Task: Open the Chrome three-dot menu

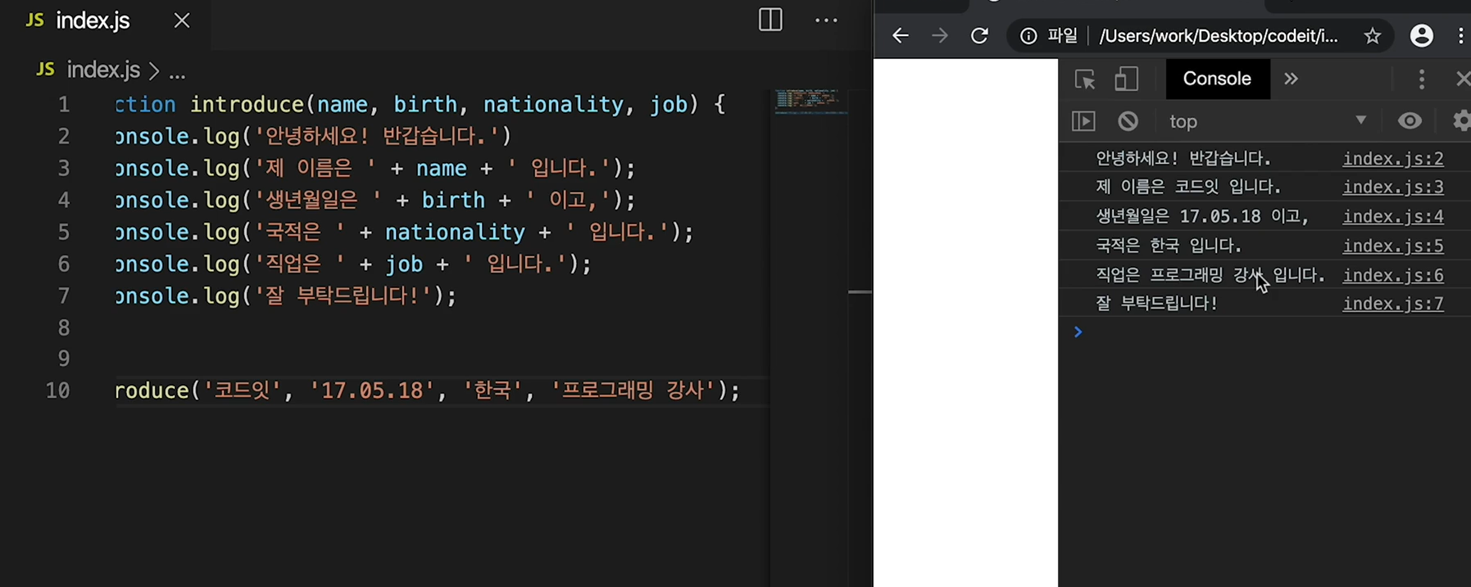Action: point(1460,36)
